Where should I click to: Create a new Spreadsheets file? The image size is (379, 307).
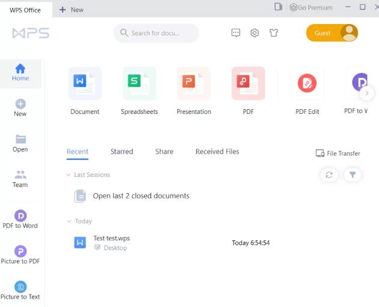click(x=139, y=91)
